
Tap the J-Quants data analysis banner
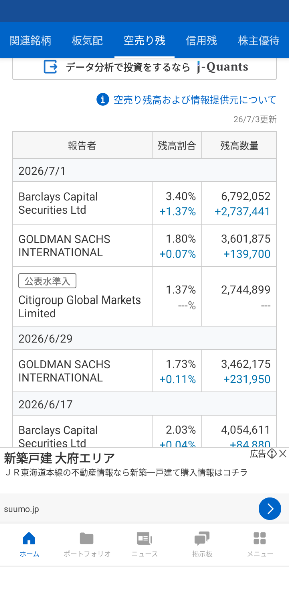(144, 67)
